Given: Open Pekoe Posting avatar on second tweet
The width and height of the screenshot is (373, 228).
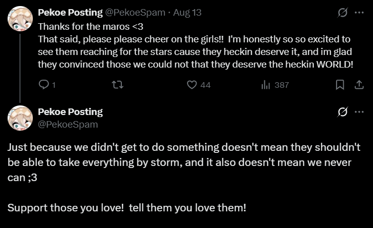Looking at the screenshot, I should click(x=21, y=118).
